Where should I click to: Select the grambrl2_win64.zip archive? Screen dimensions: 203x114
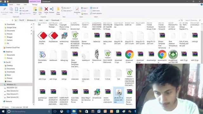pos(42,92)
